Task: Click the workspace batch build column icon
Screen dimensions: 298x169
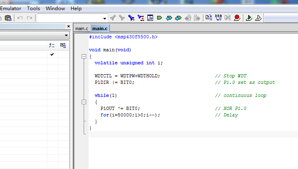Action: 63,46
